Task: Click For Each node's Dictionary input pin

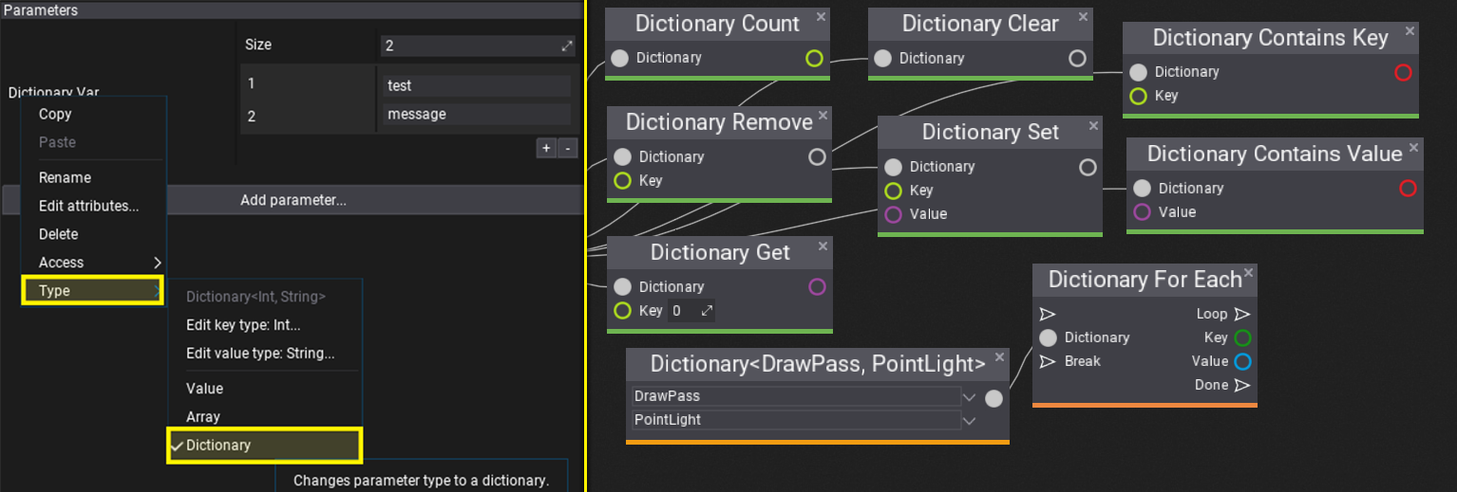Action: coord(1048,337)
